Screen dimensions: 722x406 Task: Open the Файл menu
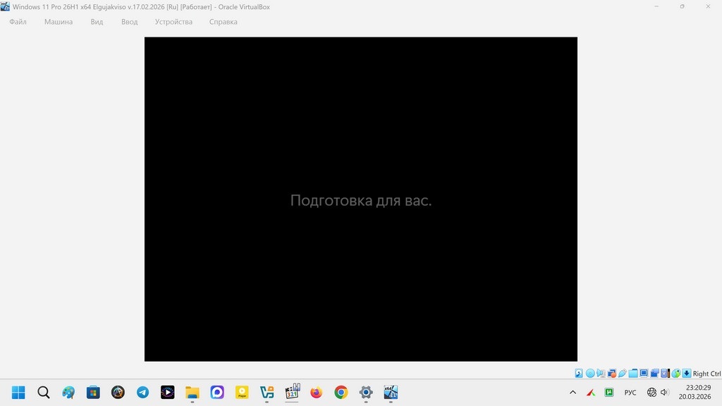(18, 22)
